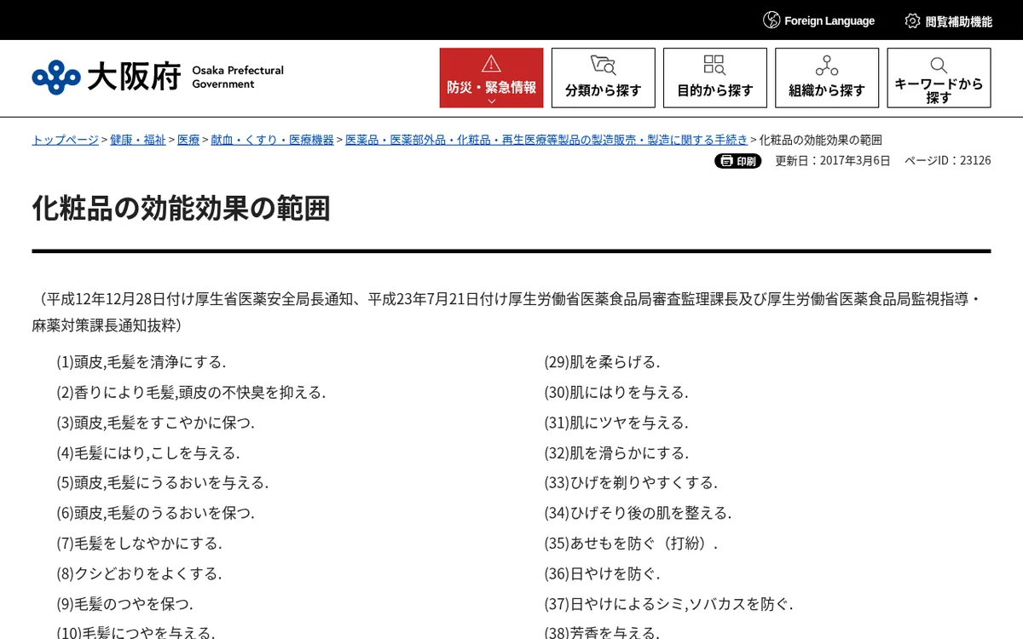Click item (36)日やけを防ぐ.
This screenshot has width=1023, height=639.
602,573
